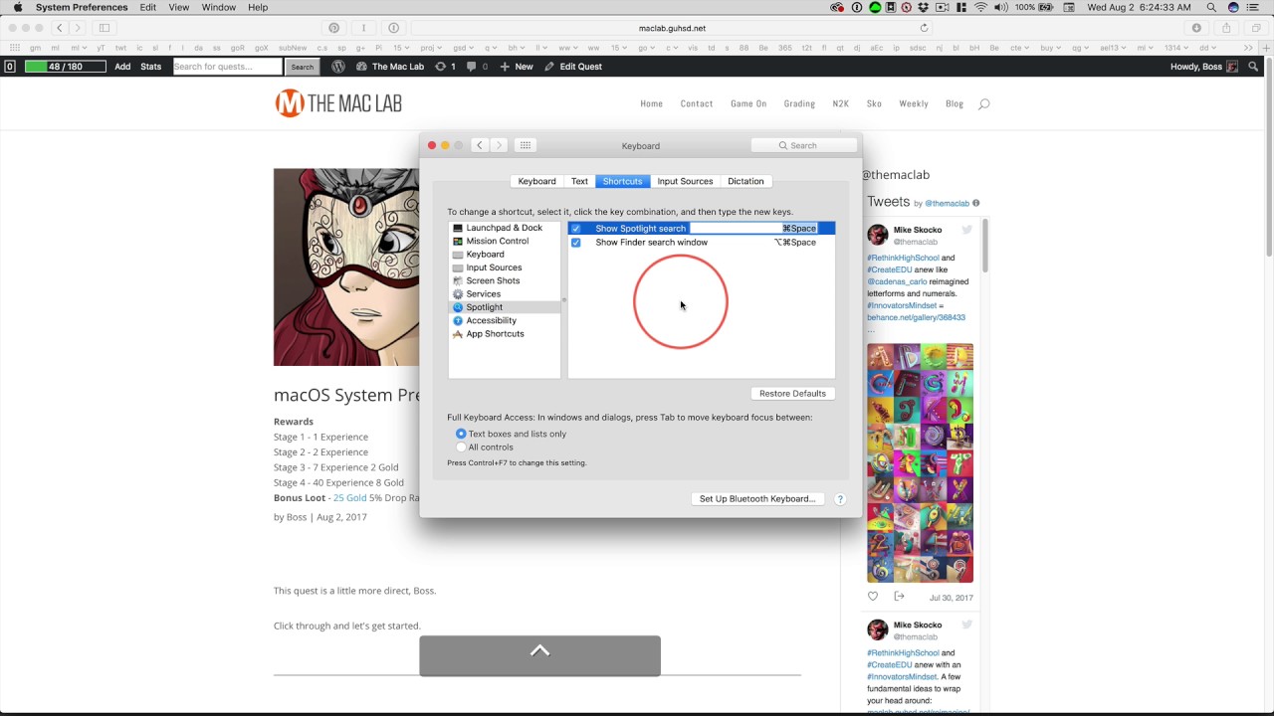The height and width of the screenshot is (716, 1274).
Task: Go forward in Safari toolbar
Action: [x=78, y=28]
